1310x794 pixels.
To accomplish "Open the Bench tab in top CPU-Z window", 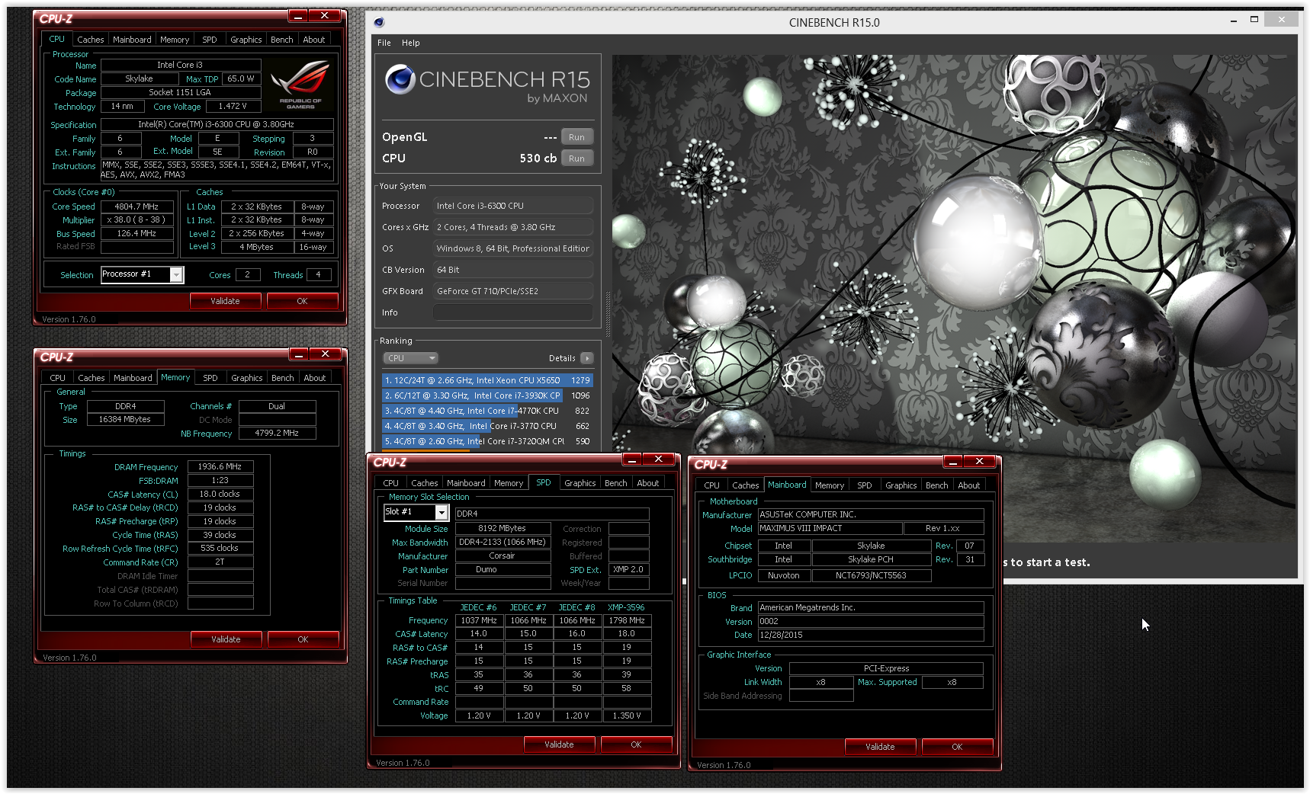I will click(x=282, y=40).
